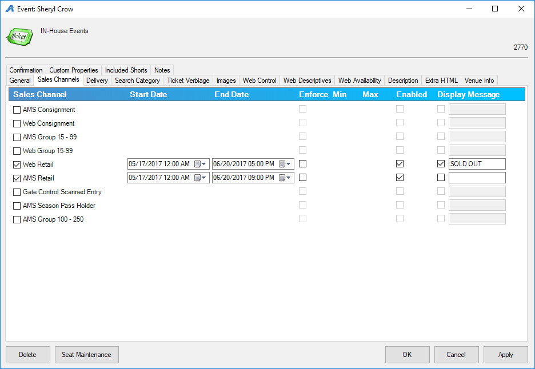
Task: Toggle Enabled checkbox for AMS Retail
Action: point(400,177)
